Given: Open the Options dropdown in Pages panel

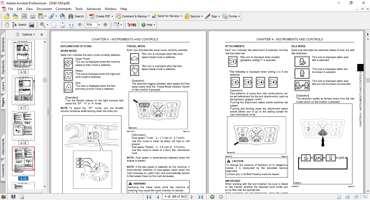Looking at the screenshot, I should 29,34.
